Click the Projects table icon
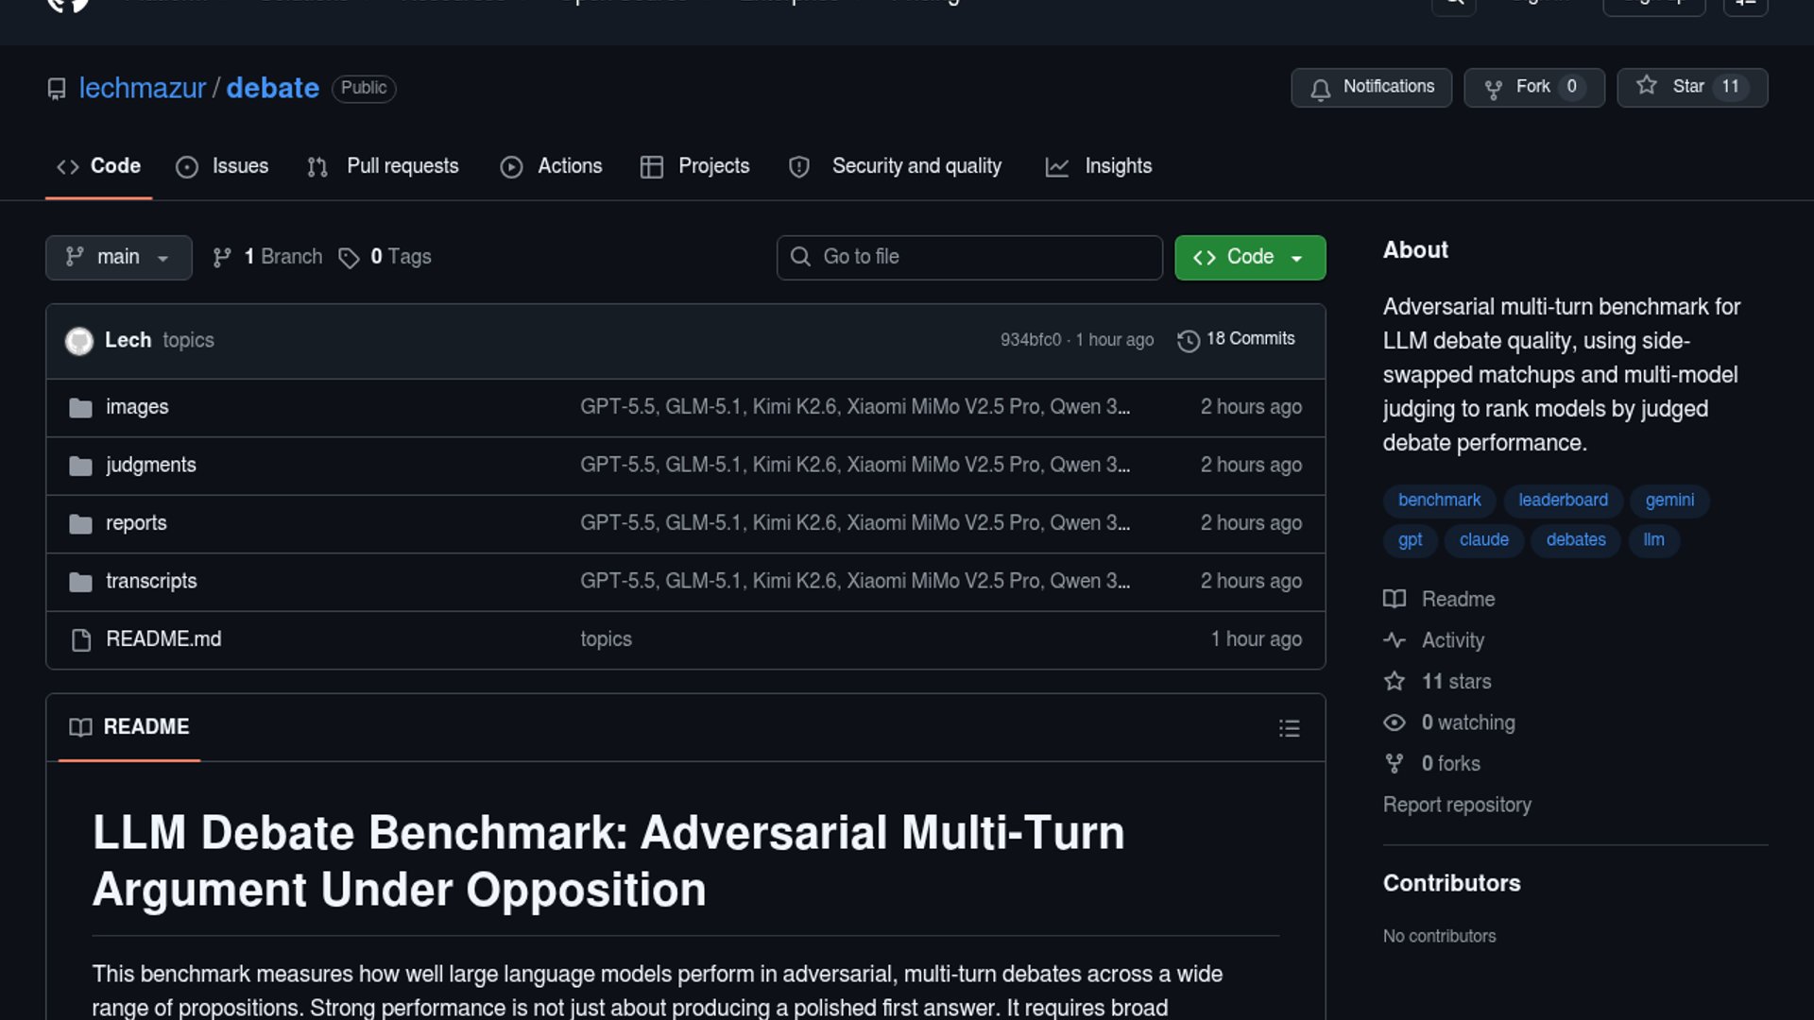Image resolution: width=1814 pixels, height=1020 pixels. coord(652,167)
